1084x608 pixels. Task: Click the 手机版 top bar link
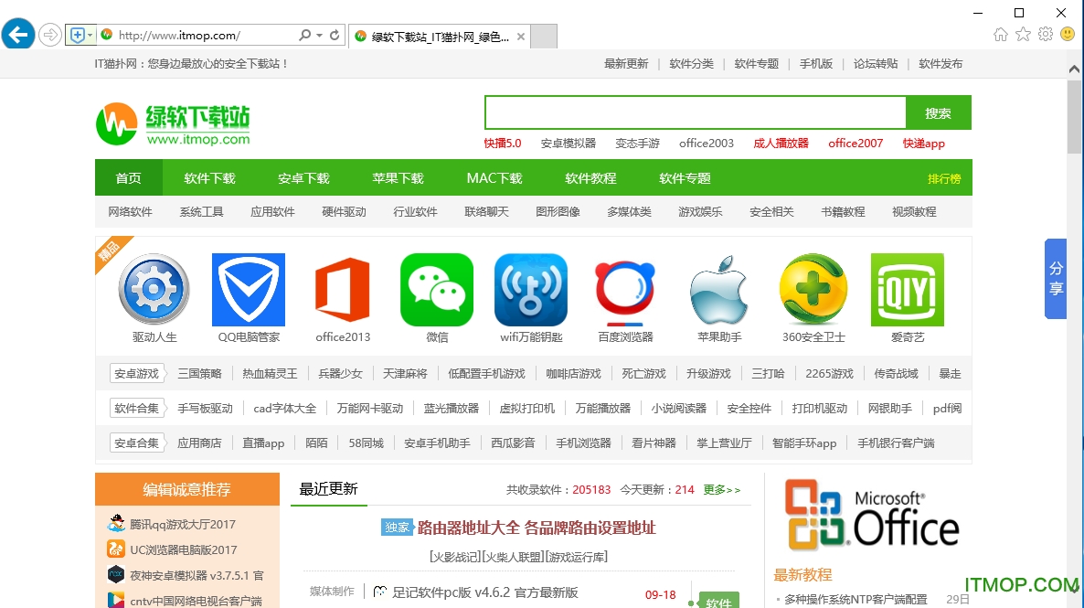click(x=816, y=64)
